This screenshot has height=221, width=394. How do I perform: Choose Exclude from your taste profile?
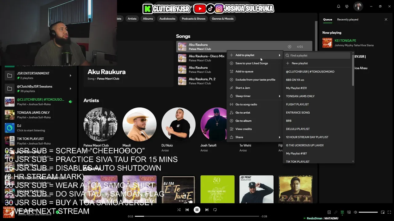point(255,79)
